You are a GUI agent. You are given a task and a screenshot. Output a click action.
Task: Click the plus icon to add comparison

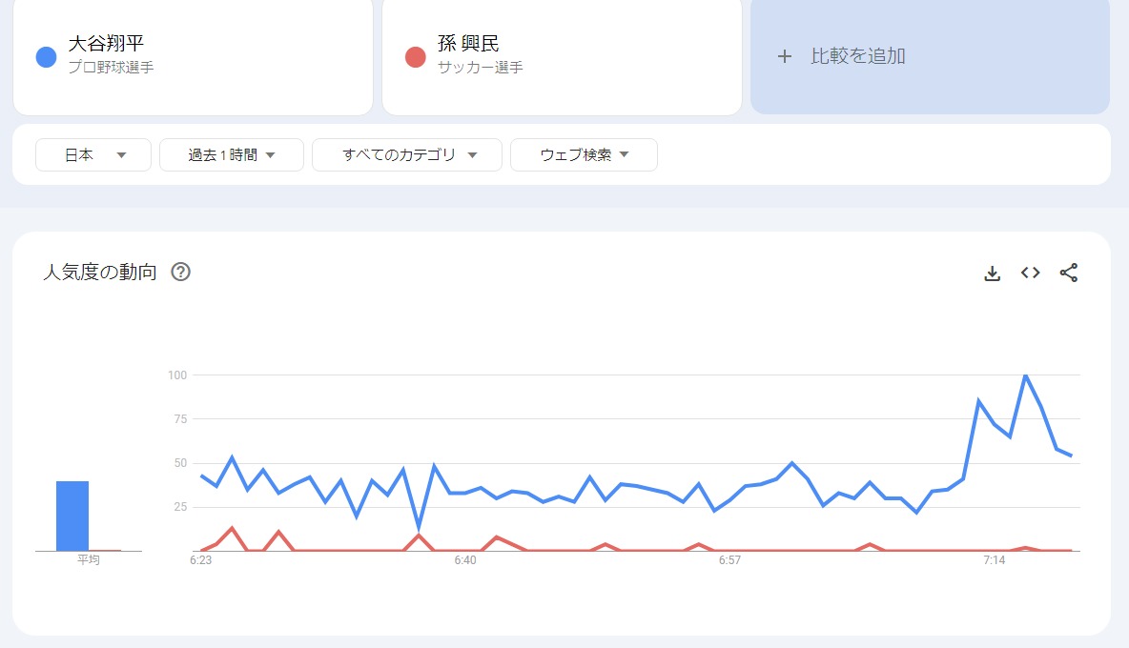point(785,56)
